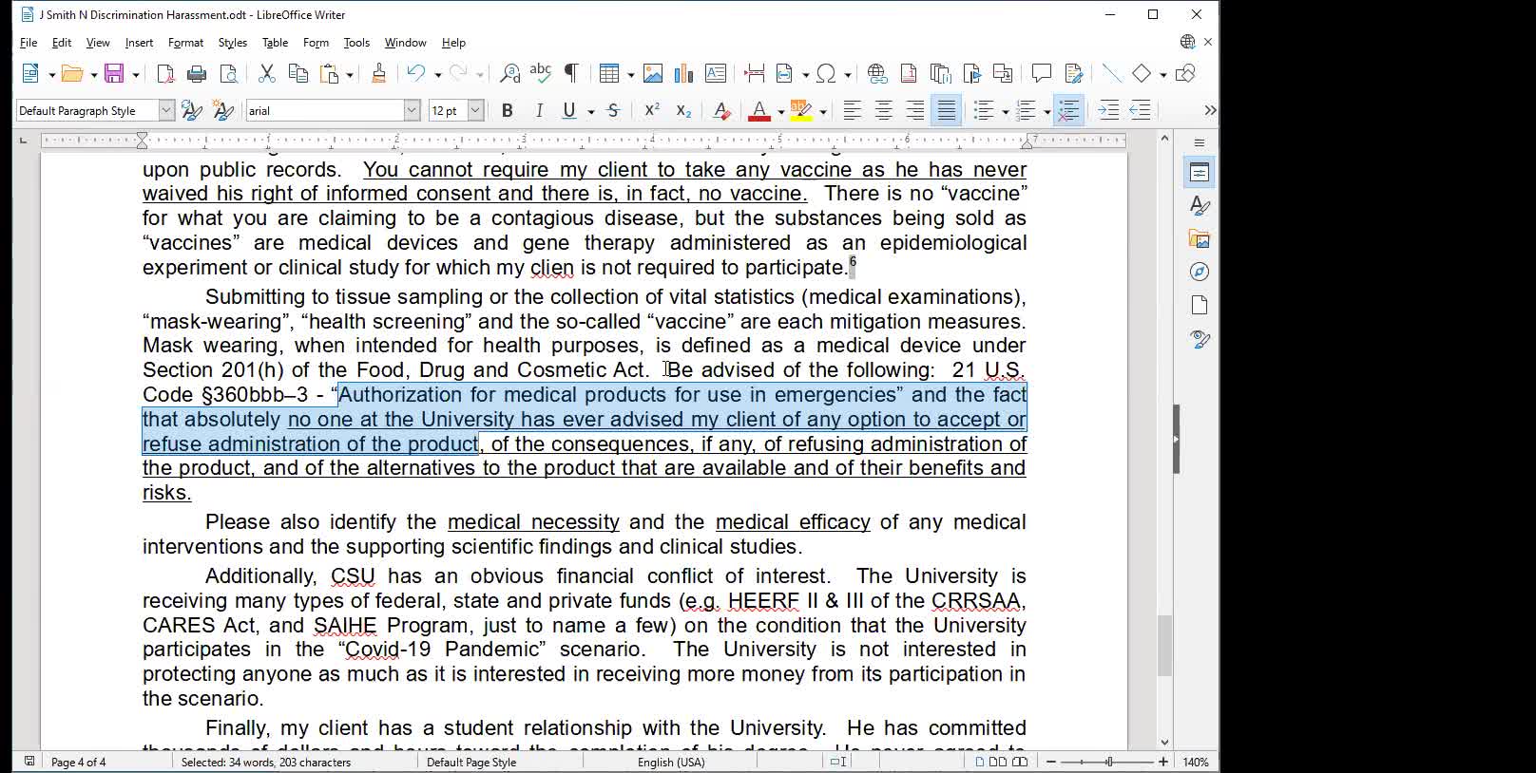The image size is (1536, 773).
Task: Set paragraph alignment to Justified
Action: [947, 111]
